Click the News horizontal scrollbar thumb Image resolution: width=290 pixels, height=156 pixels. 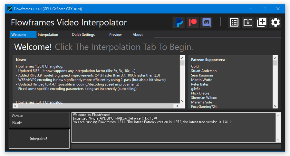[x=95, y=106]
